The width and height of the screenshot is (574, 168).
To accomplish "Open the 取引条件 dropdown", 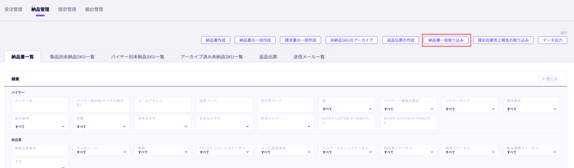I will click(40, 122).
